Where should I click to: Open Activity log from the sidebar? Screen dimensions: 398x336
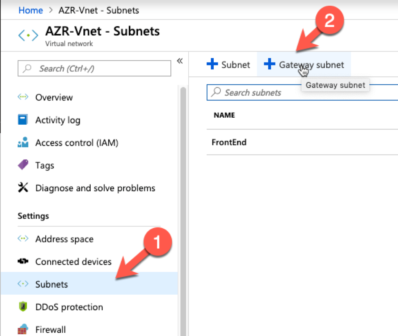pos(58,120)
